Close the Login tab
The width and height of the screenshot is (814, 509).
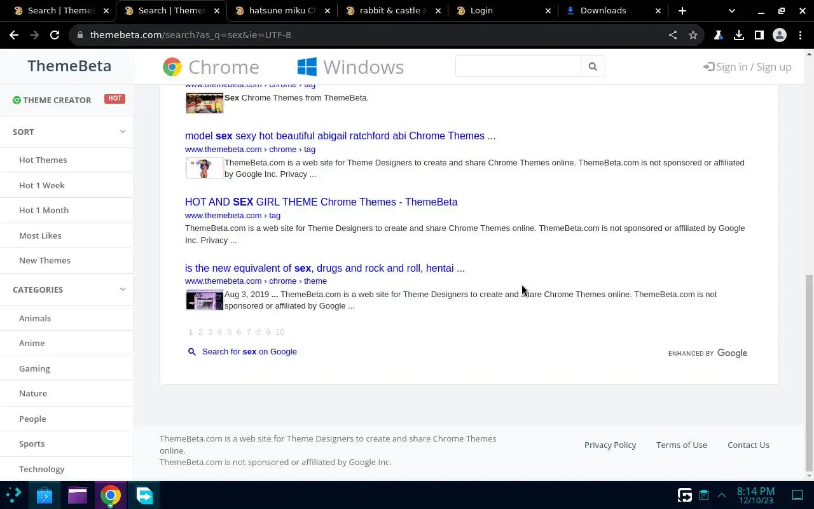coord(548,11)
